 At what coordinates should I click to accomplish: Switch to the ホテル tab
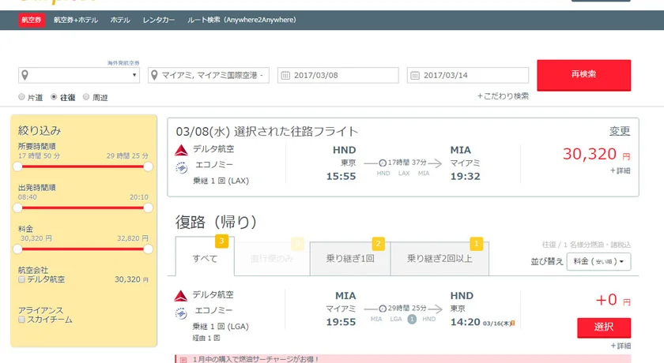point(120,20)
